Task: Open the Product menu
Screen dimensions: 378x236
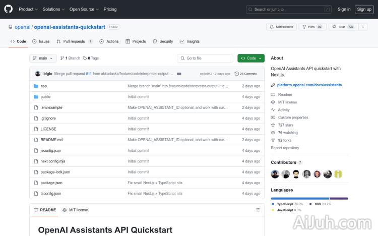Action: point(28,9)
